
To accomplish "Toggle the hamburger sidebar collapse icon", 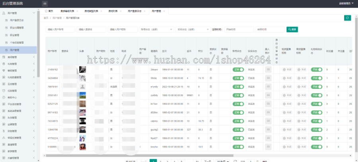I will tap(45, 4).
